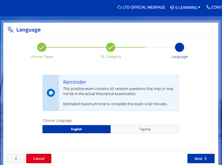Screen dimensions: 222x165
Task: Open LTO OFFICIAL WEBPAGE link
Action: [144, 7]
